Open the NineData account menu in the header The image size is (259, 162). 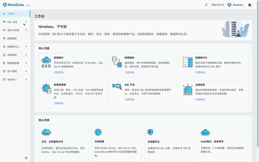pos(235,5)
